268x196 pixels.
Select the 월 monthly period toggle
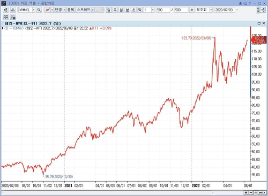(121, 10)
